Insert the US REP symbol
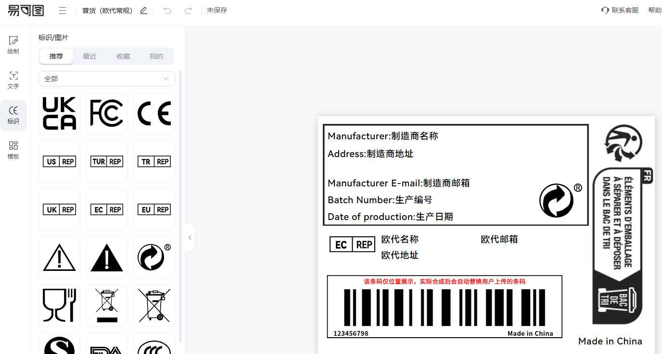The image size is (662, 354). click(59, 161)
